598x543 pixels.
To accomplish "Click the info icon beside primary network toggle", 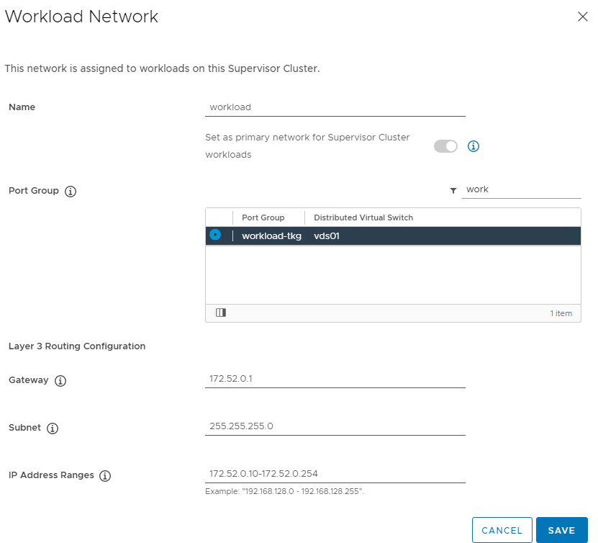I will (x=473, y=146).
